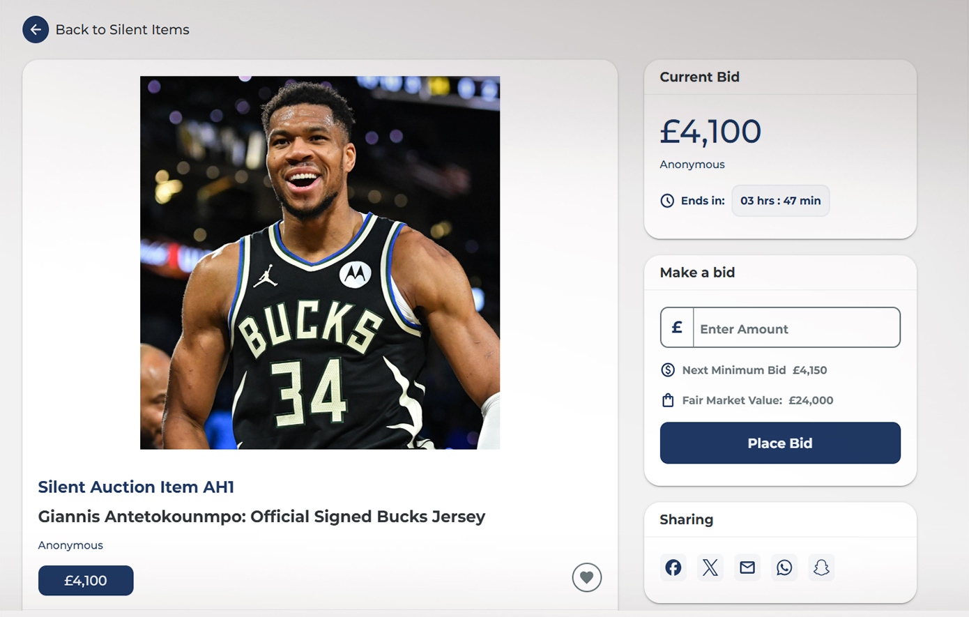Click the back arrow circle icon
This screenshot has height=617, width=969.
pos(36,30)
